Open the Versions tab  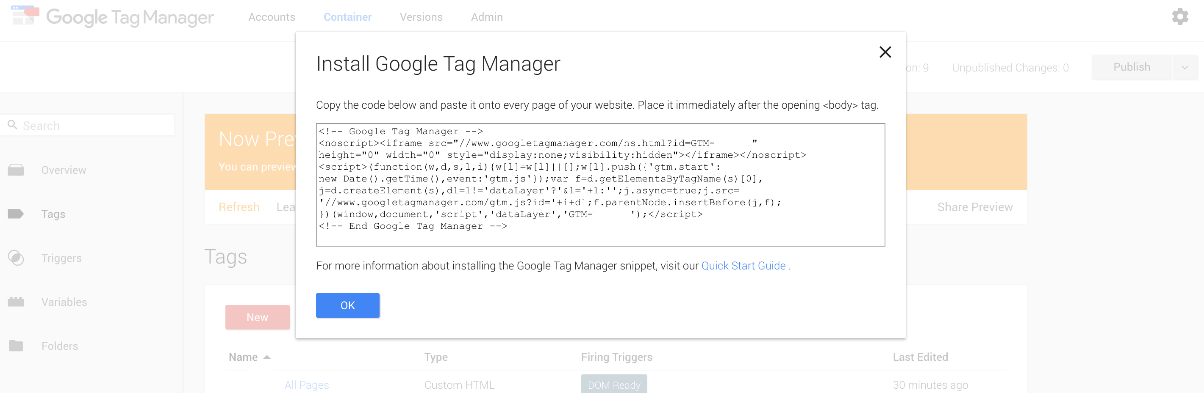click(421, 17)
